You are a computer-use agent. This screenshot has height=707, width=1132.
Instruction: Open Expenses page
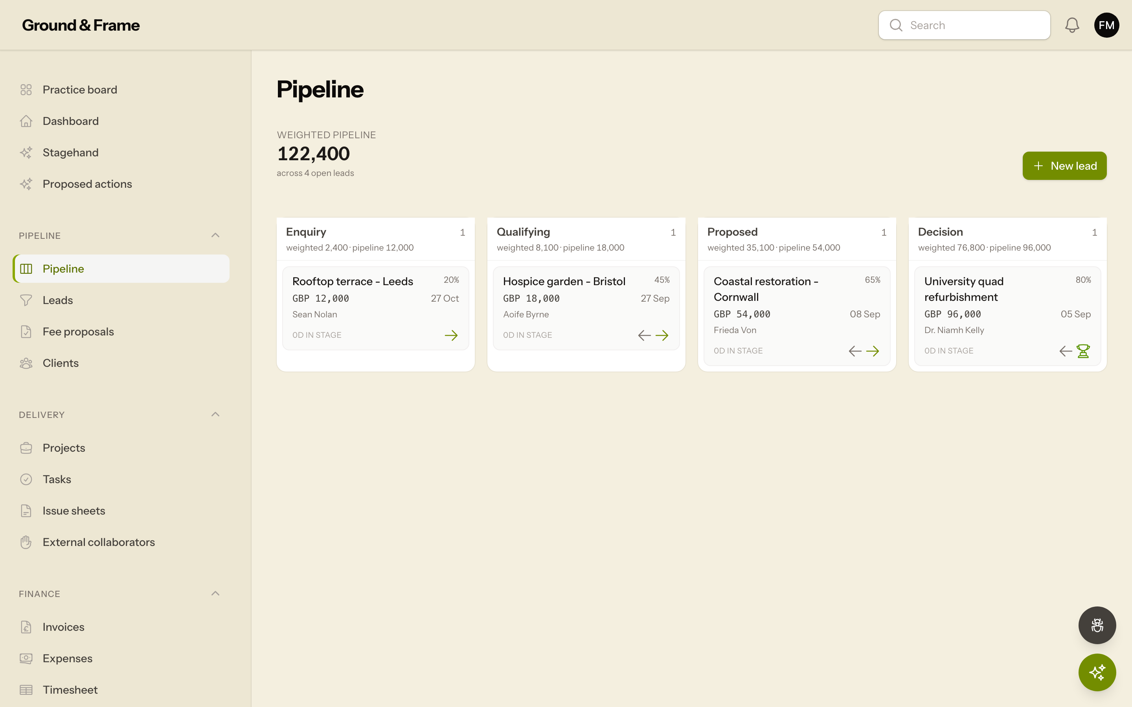(121, 658)
